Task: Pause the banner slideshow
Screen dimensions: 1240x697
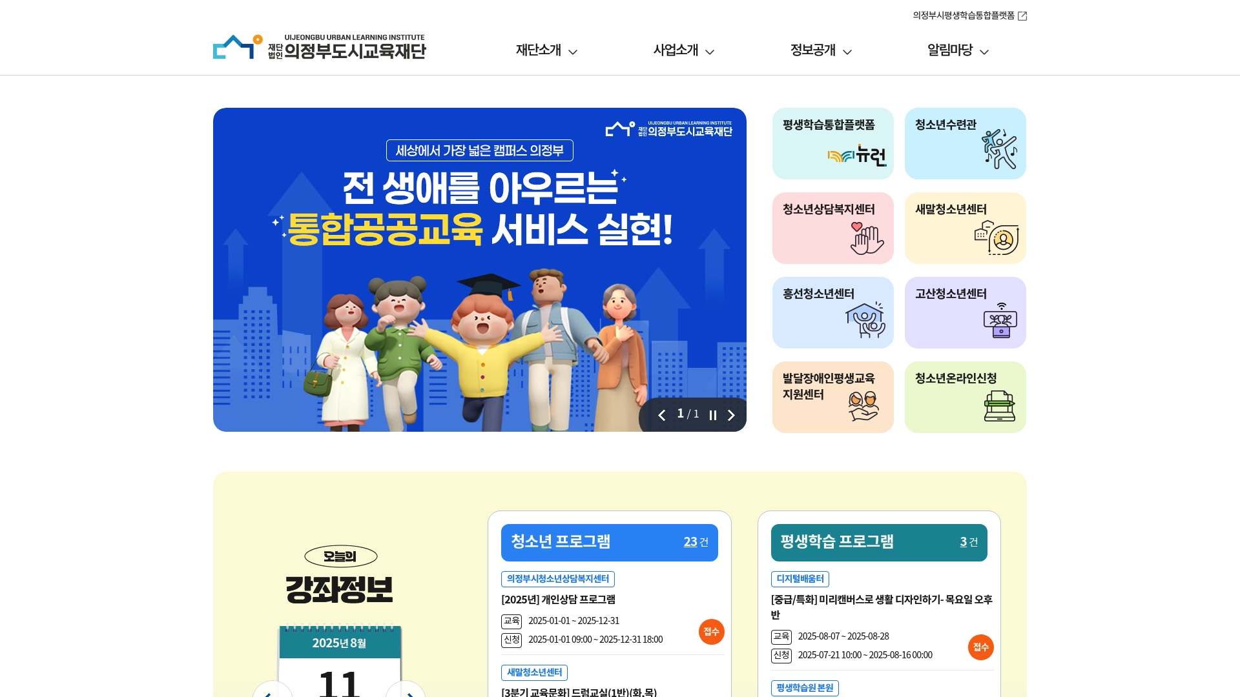Action: 713,415
